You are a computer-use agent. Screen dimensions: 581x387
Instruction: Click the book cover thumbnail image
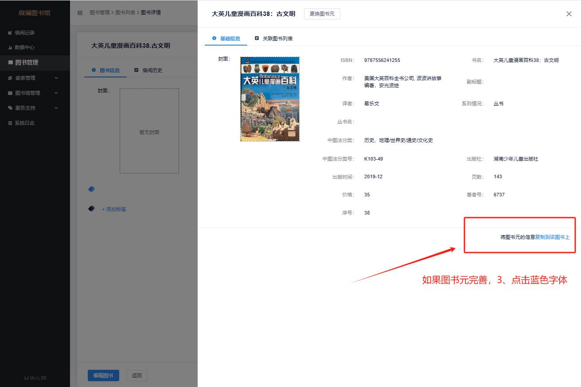[269, 99]
